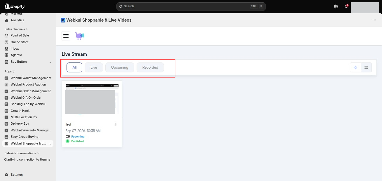Viewport: 382px width, 181px height.
Task: Open Sidekick assistant icon in top bar
Action: click(x=336, y=6)
